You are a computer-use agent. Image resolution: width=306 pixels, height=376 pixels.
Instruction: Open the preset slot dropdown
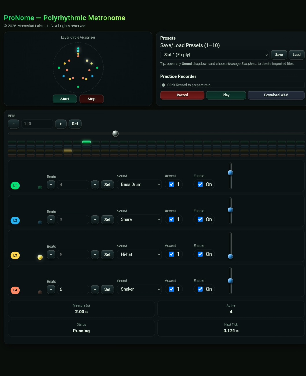tap(215, 55)
